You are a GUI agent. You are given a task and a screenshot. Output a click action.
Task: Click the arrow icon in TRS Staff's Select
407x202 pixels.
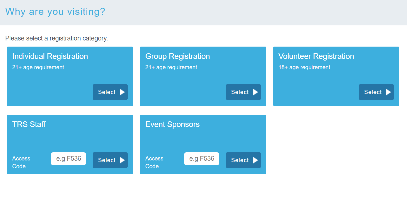[x=122, y=160]
